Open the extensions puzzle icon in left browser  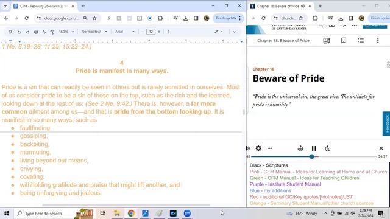coord(160,18)
